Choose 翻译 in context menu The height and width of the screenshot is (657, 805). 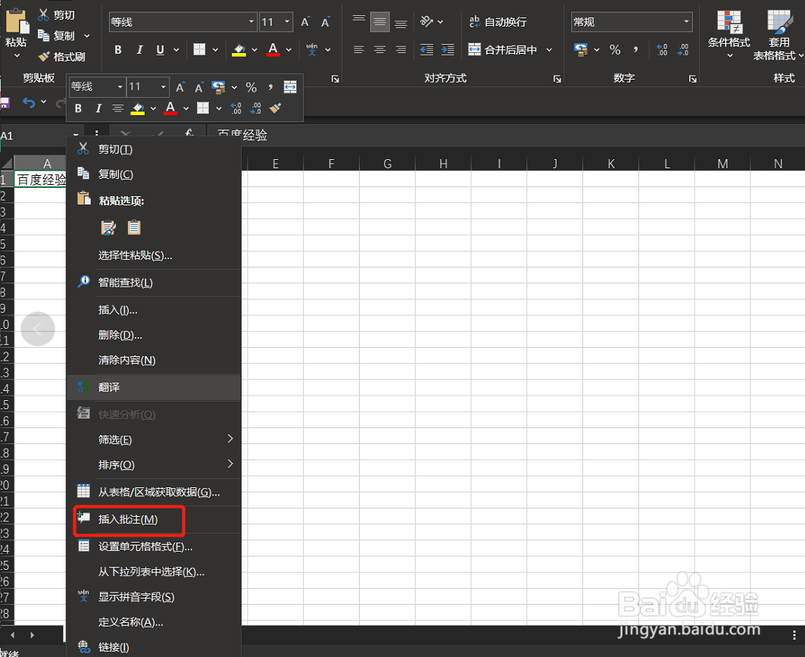click(x=154, y=387)
